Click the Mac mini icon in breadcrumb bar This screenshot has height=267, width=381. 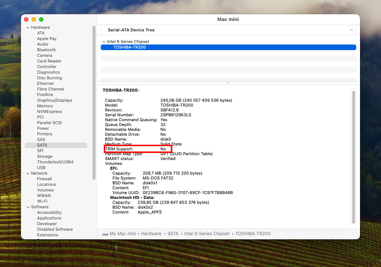(x=105, y=233)
